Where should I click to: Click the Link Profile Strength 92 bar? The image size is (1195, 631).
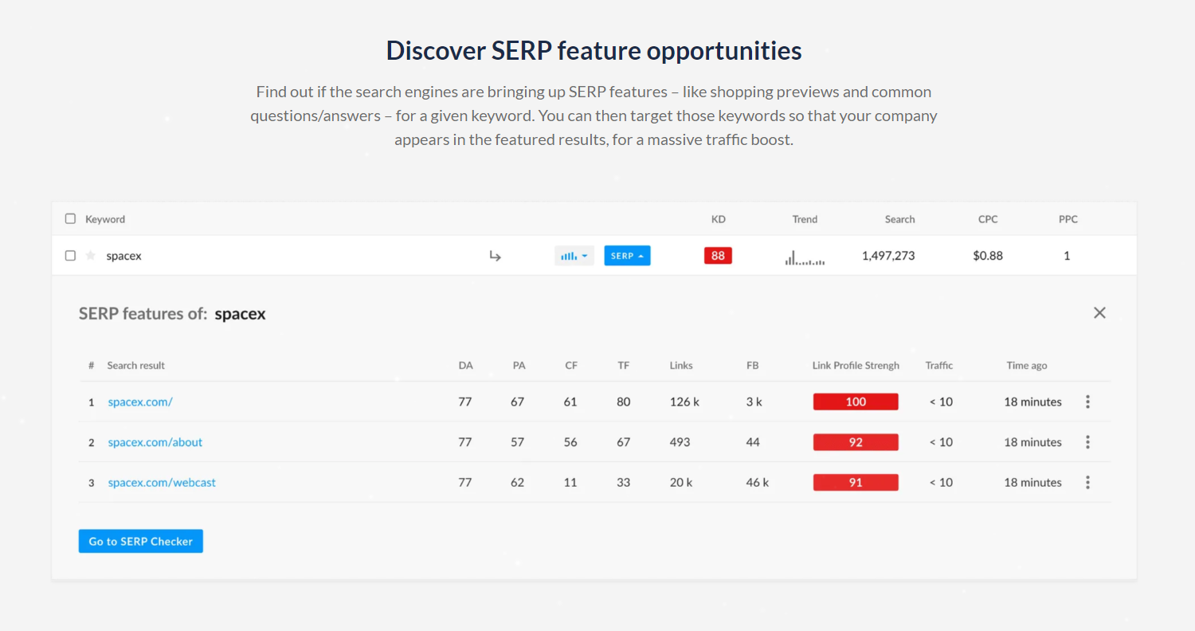[x=856, y=442]
